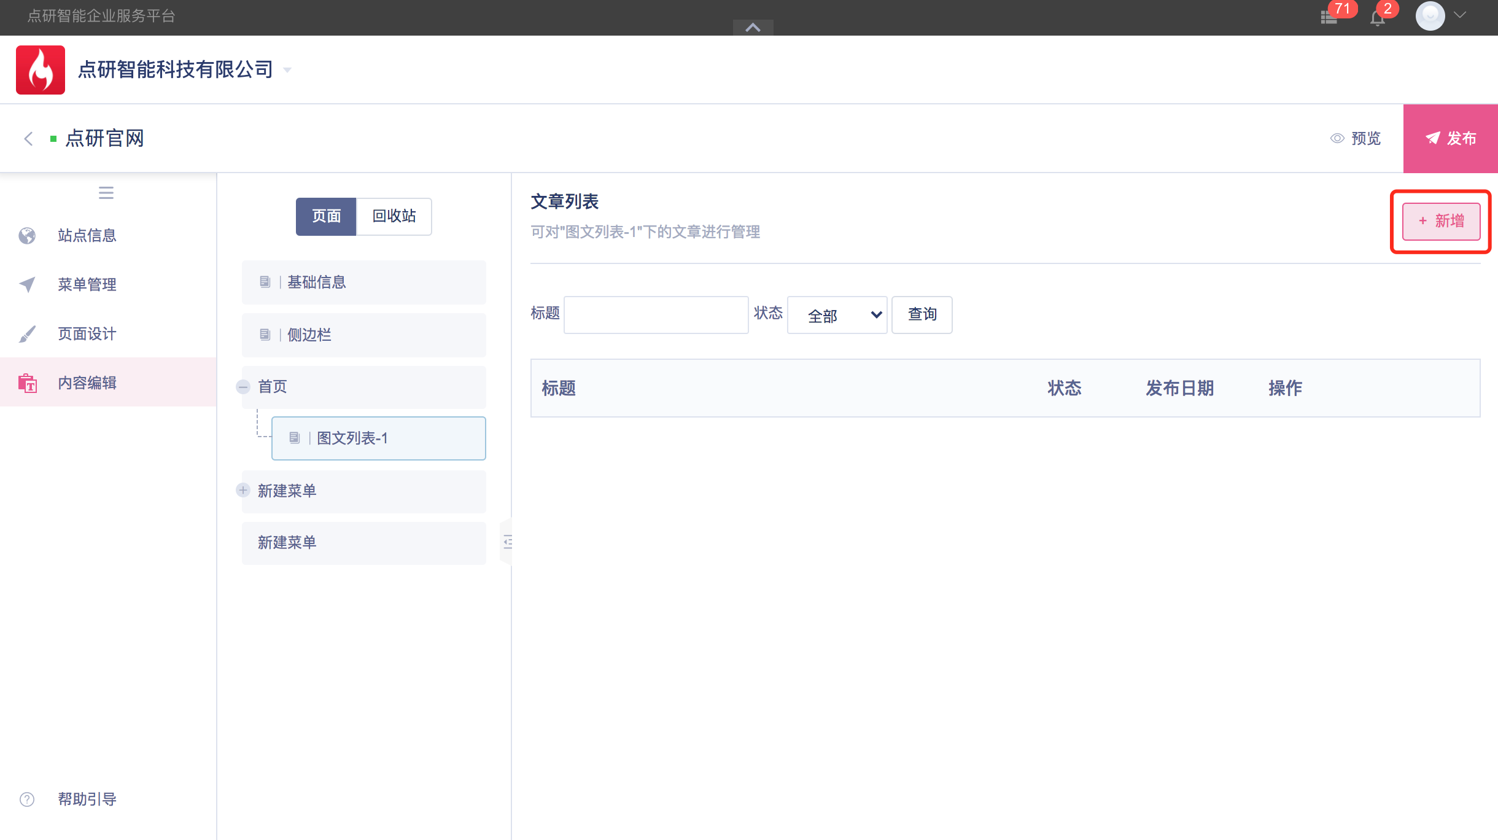
Task: Toggle the sidebar hamburger menu icon
Action: pos(106,193)
